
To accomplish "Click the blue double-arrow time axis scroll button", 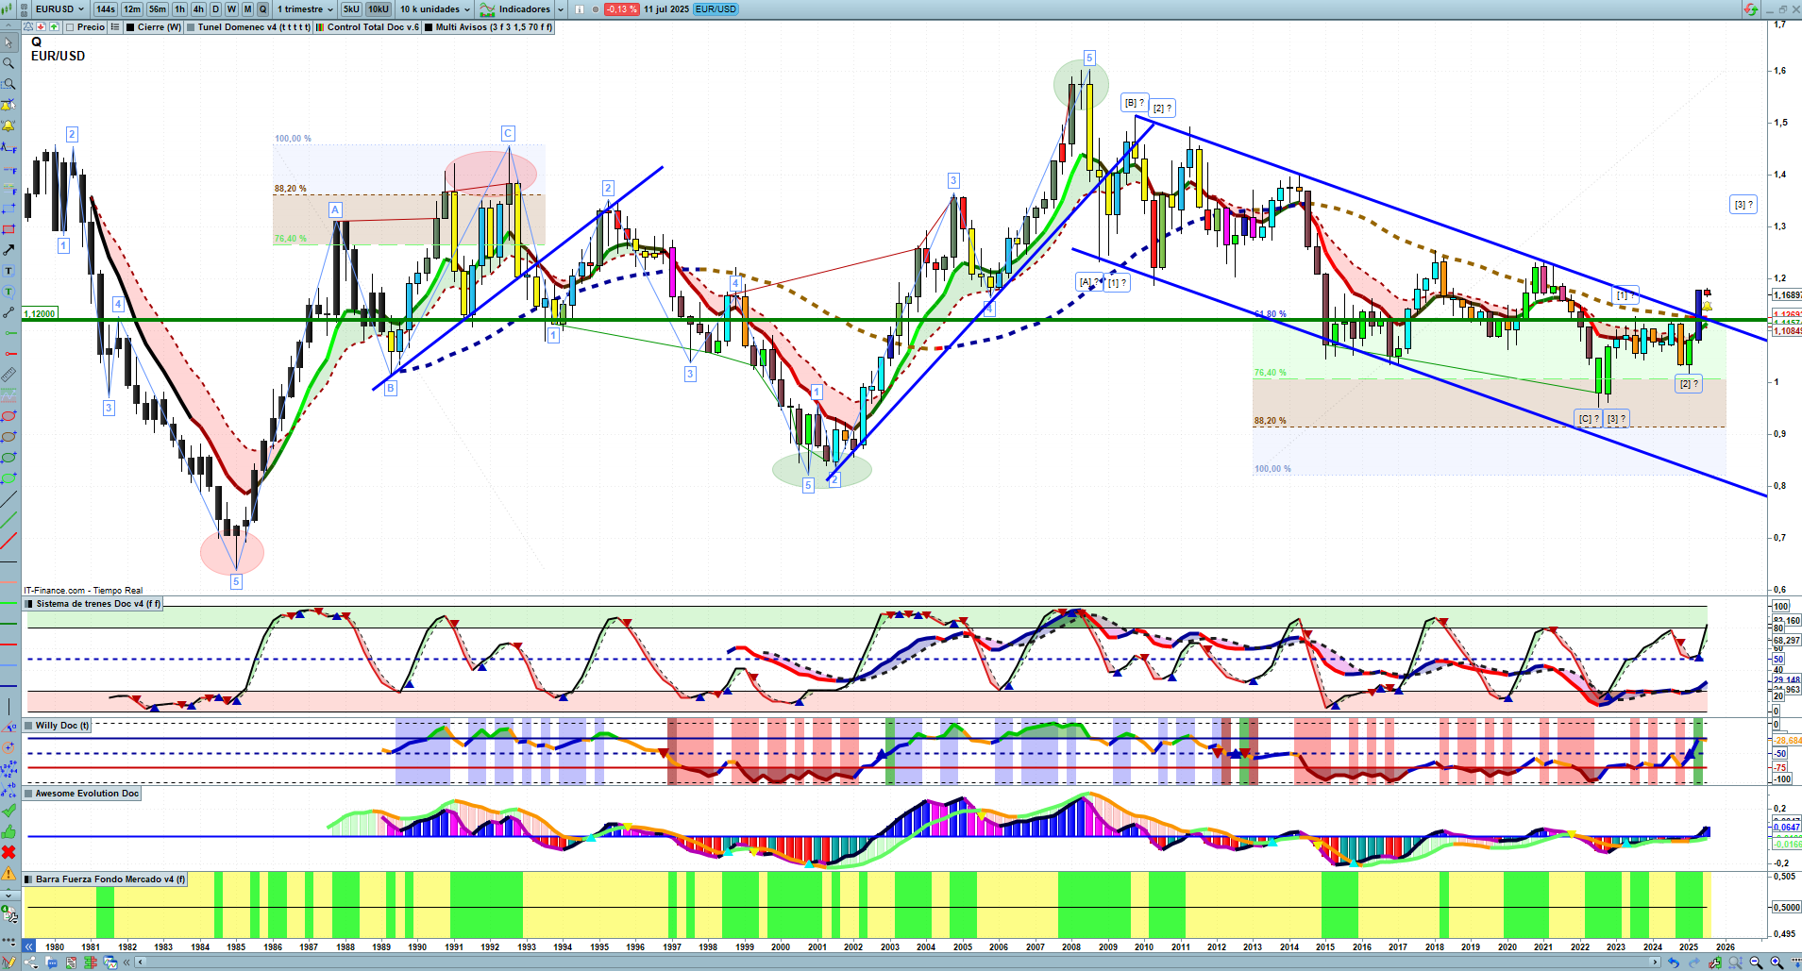I will pyautogui.click(x=29, y=946).
